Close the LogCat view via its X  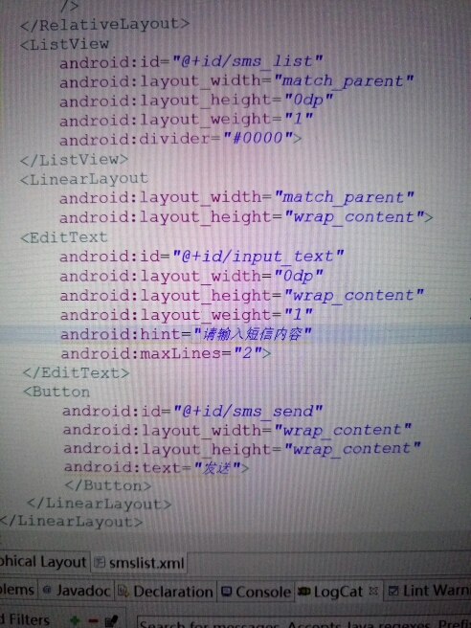[373, 591]
